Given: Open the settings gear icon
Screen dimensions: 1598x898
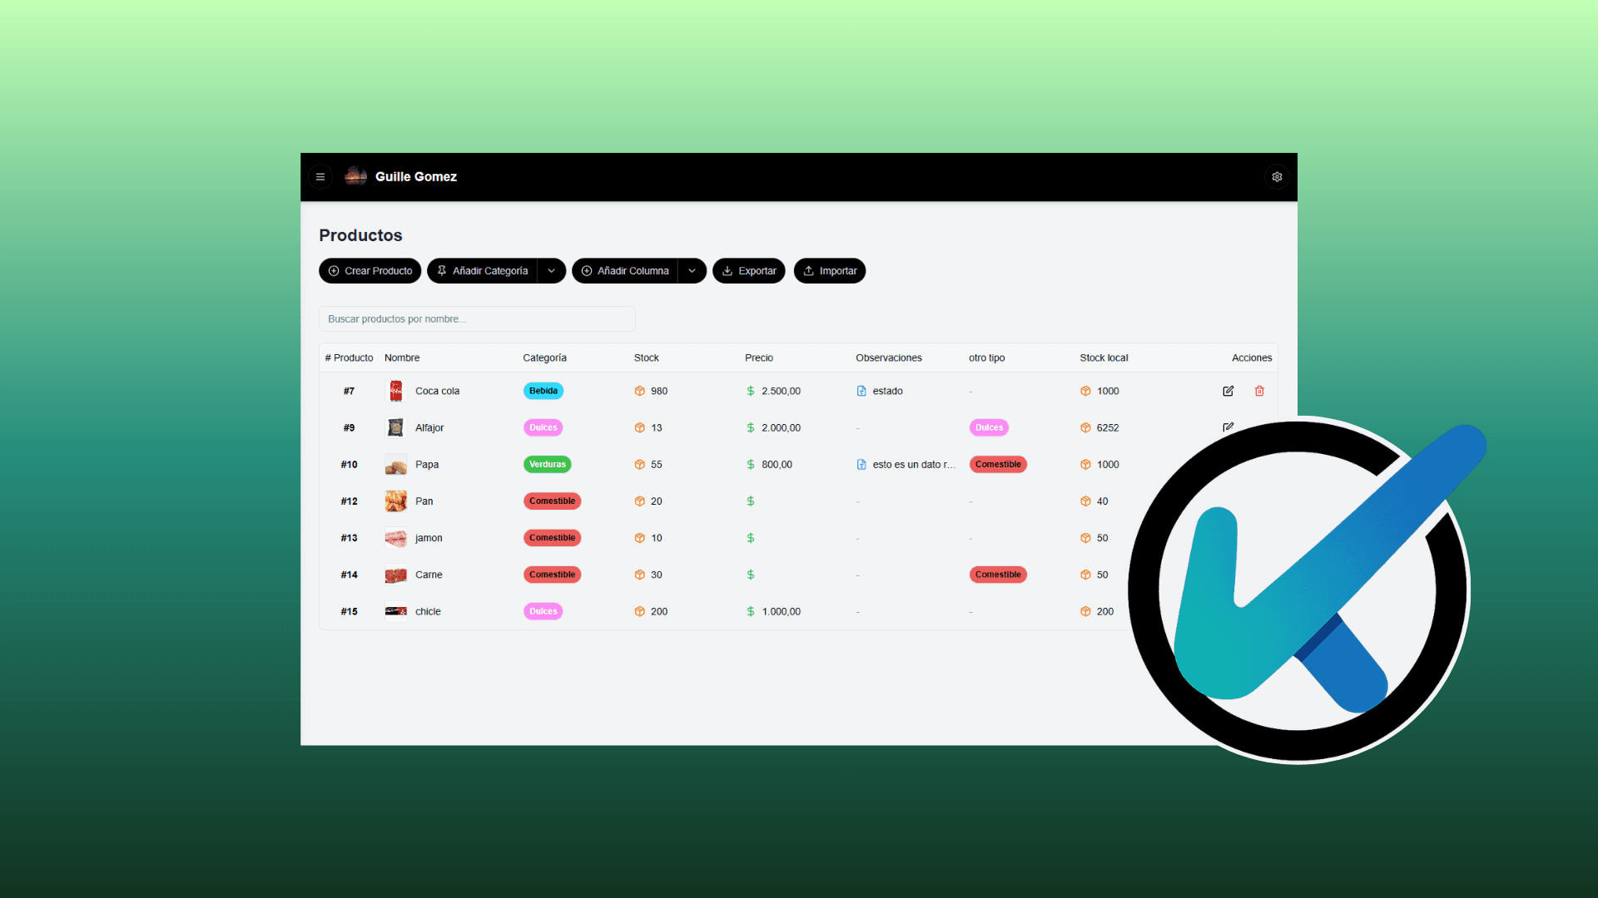Looking at the screenshot, I should [1277, 176].
